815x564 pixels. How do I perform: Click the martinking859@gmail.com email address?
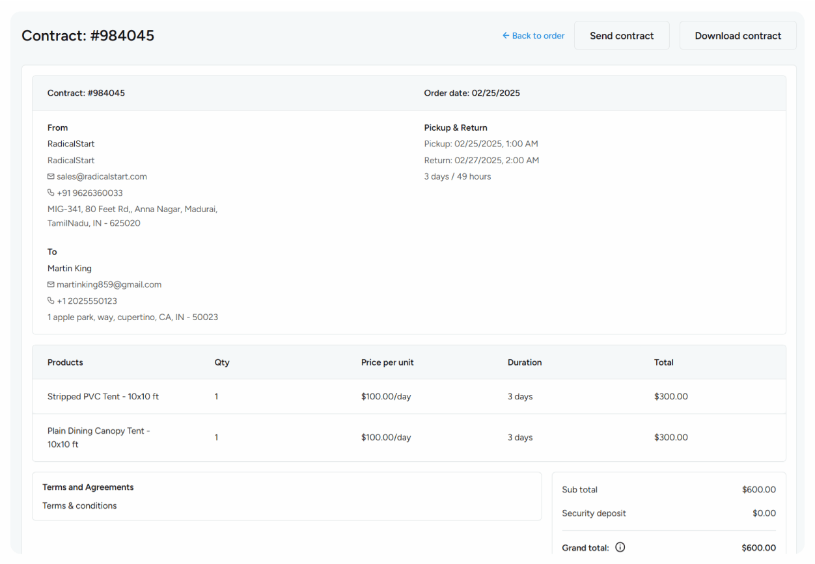[109, 284]
